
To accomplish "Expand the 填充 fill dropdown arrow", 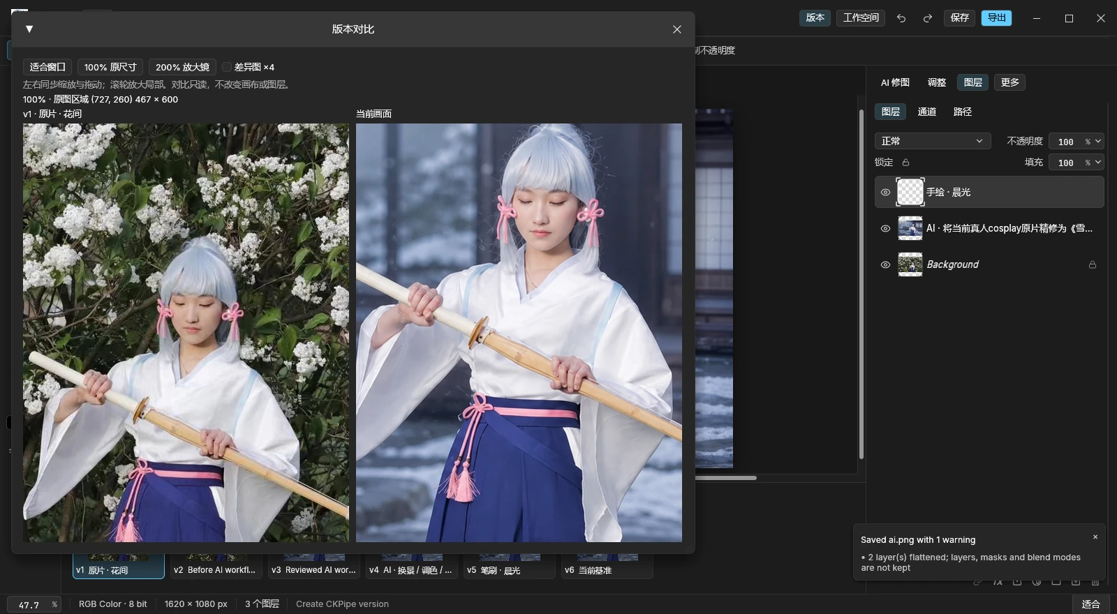I will pos(1098,163).
